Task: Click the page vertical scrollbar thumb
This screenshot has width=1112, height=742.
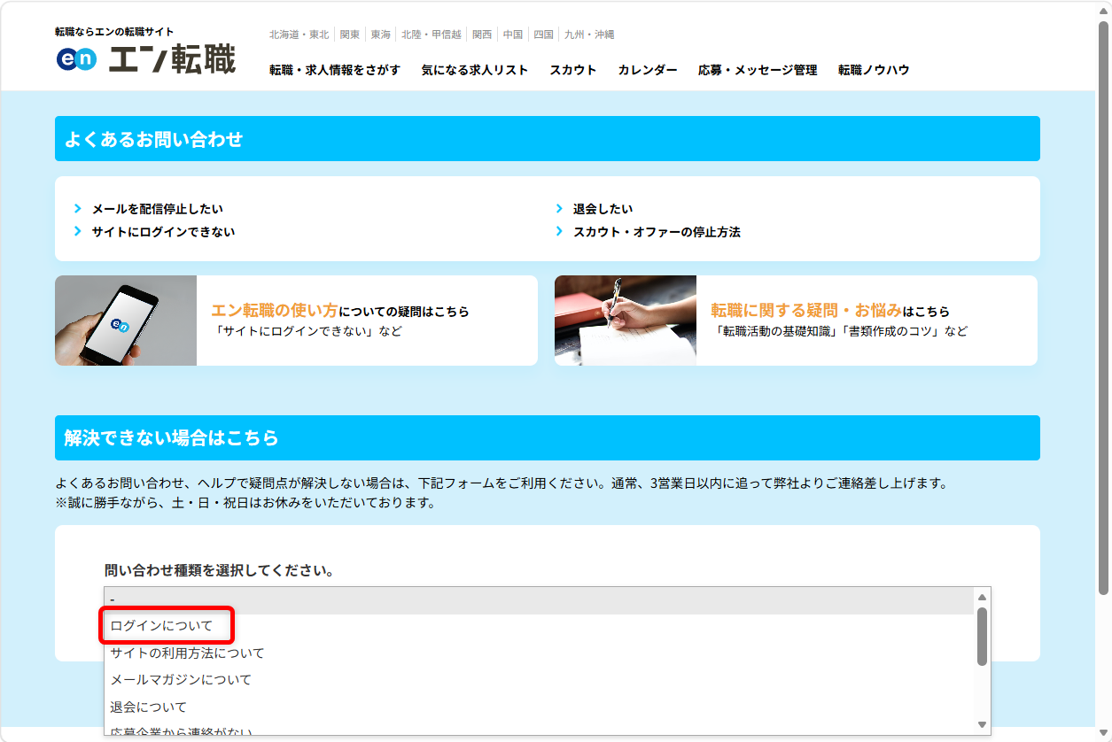Action: 1103,307
